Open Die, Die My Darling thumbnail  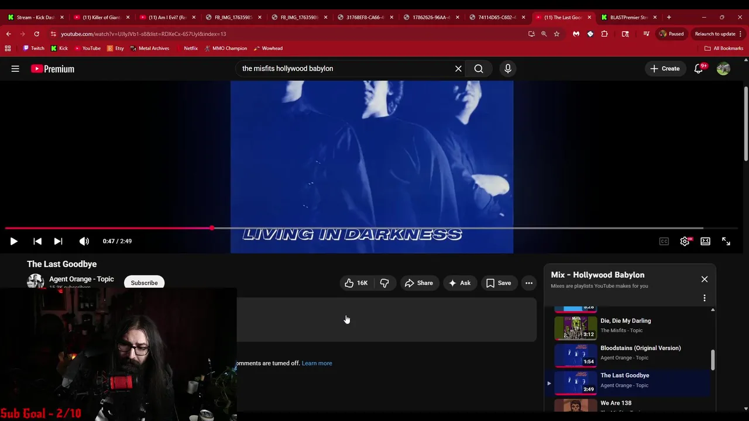(575, 327)
